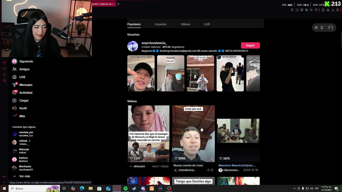
Task: Open Spotify from taskbar
Action: click(x=126, y=189)
